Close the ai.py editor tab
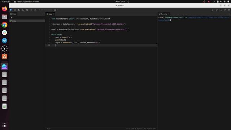 54,14
